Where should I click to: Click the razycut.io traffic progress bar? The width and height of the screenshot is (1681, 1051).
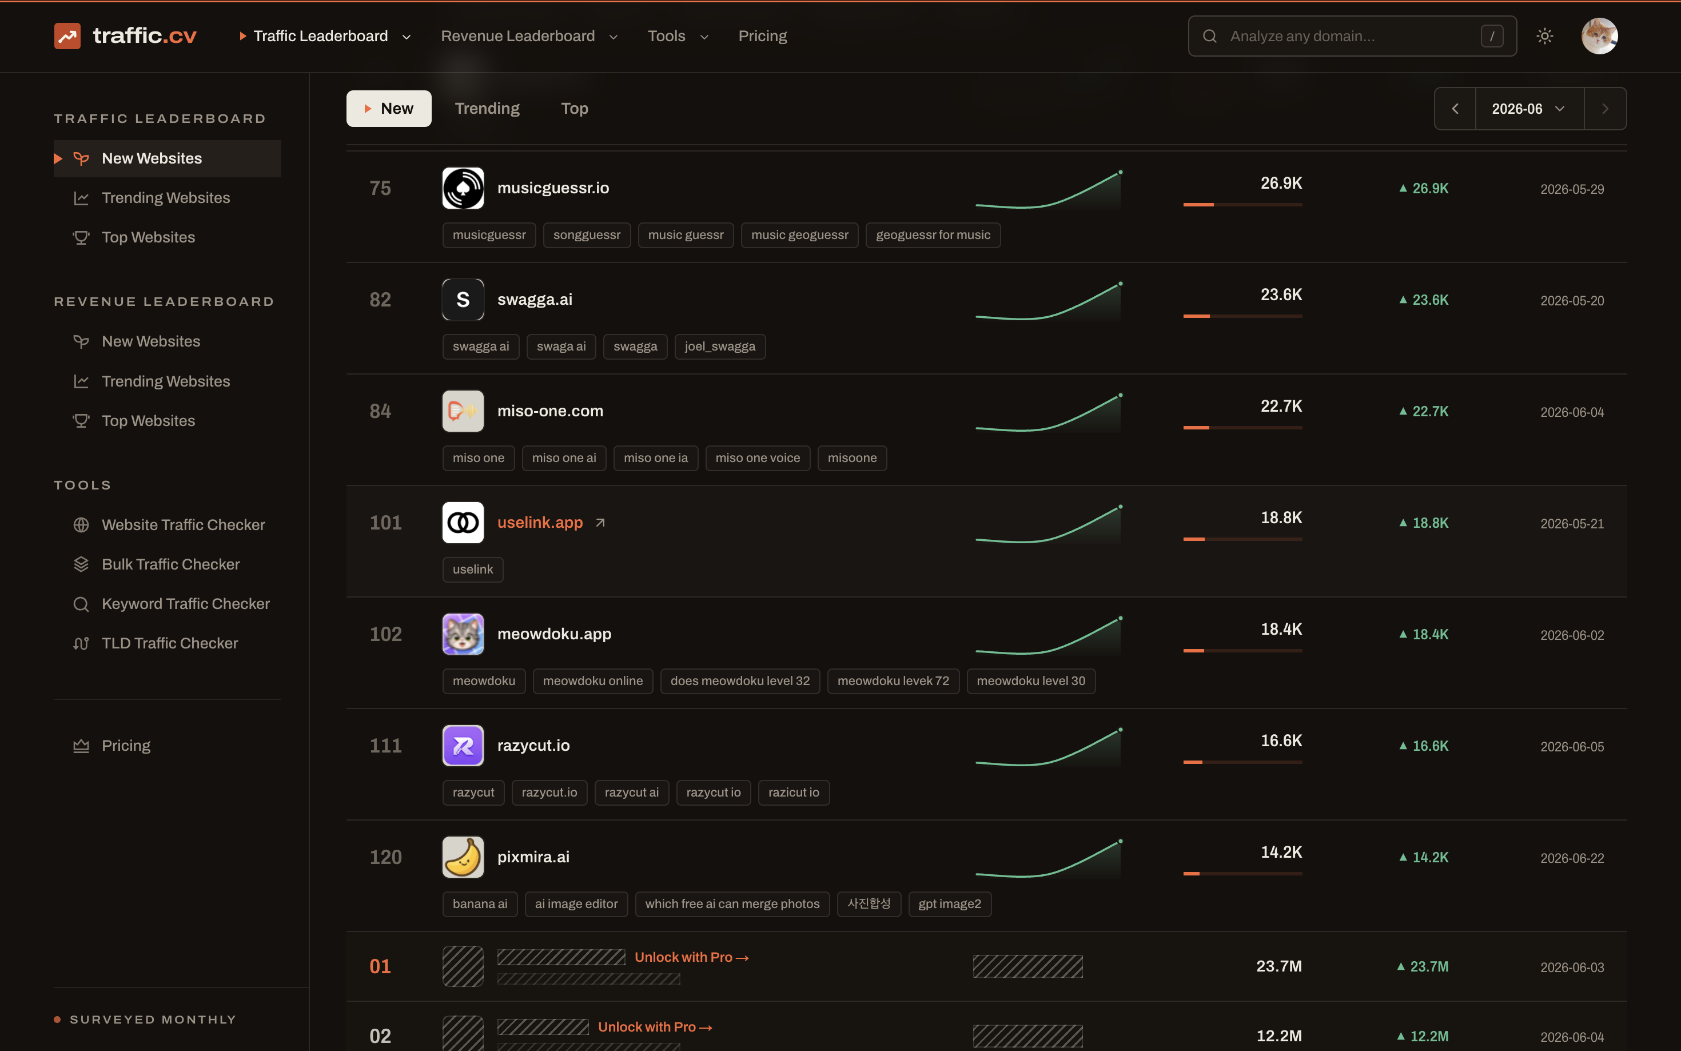pyautogui.click(x=1242, y=763)
